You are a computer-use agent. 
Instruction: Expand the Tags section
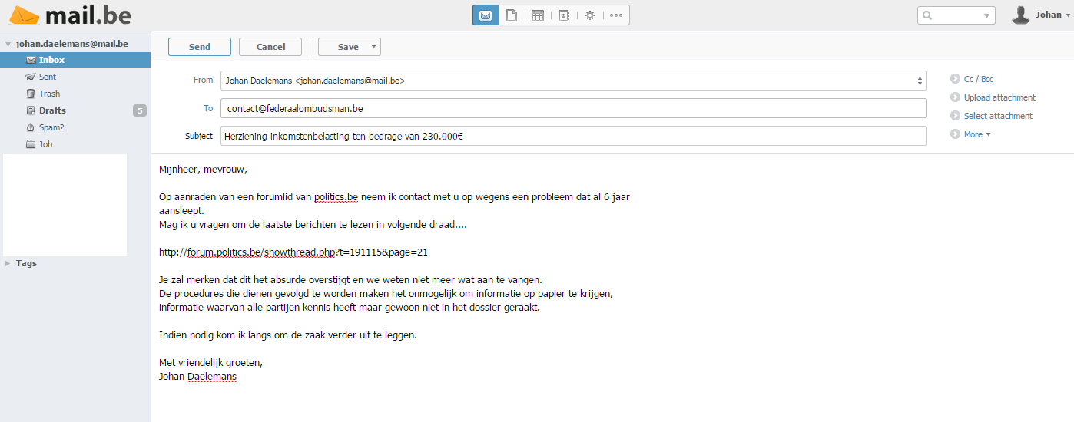tap(8, 263)
